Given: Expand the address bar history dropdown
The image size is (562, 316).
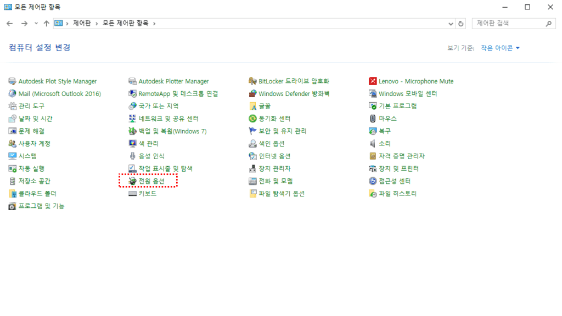Looking at the screenshot, I should click(x=451, y=24).
